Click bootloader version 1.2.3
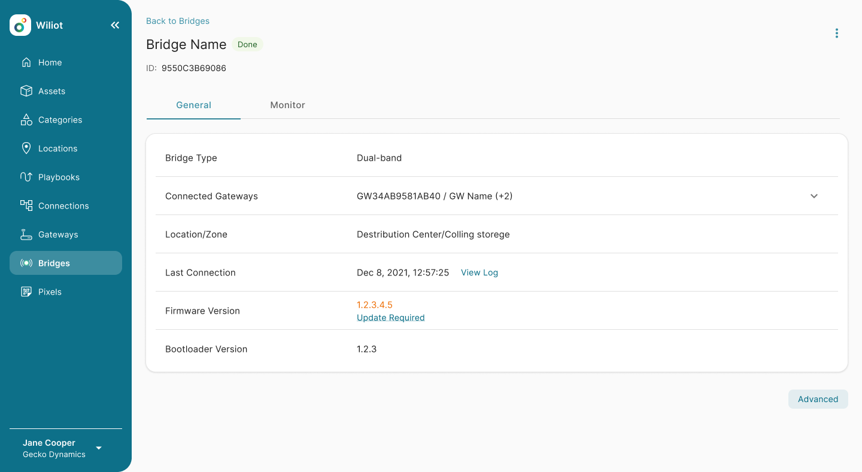862x472 pixels. coord(367,349)
